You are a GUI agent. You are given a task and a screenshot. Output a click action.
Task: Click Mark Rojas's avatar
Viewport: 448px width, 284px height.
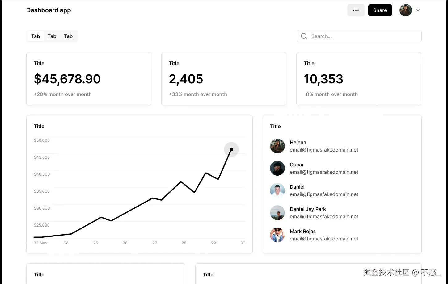pyautogui.click(x=277, y=235)
